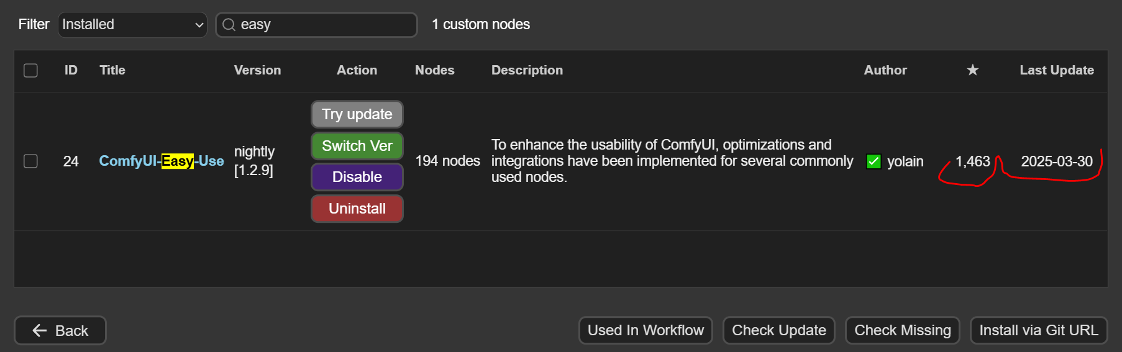The height and width of the screenshot is (352, 1122).
Task: Toggle the select-all checkbox in header
Action: pyautogui.click(x=30, y=70)
